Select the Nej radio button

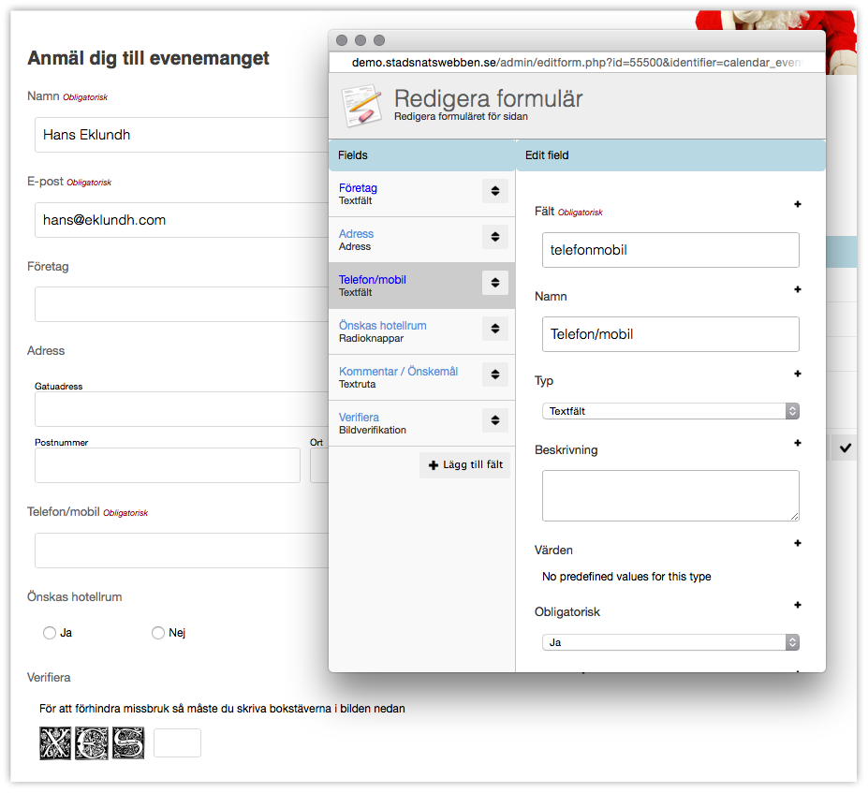(158, 634)
